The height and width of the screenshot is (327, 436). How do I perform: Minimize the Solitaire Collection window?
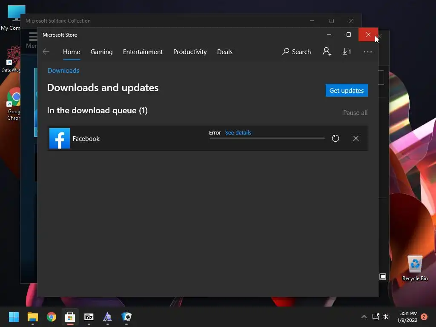[312, 21]
